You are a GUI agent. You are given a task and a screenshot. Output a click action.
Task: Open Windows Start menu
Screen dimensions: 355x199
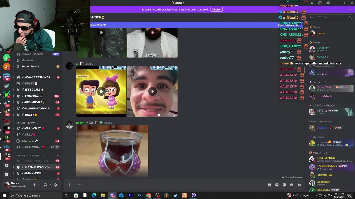click(x=4, y=195)
